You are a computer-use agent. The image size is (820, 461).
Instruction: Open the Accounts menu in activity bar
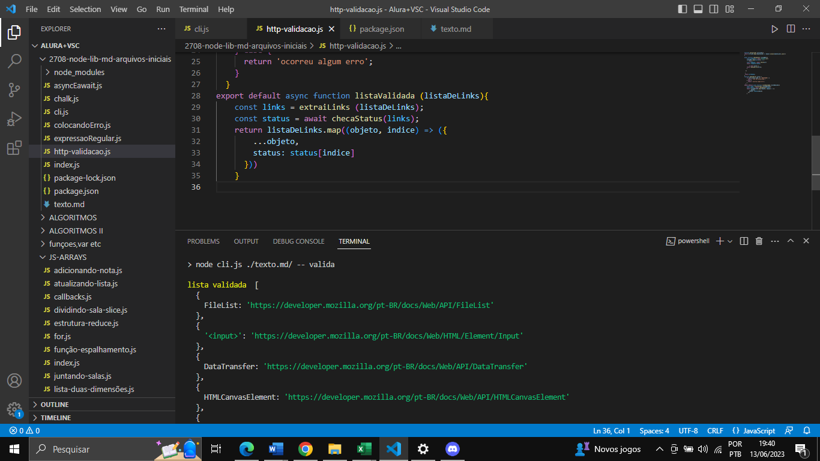(14, 381)
